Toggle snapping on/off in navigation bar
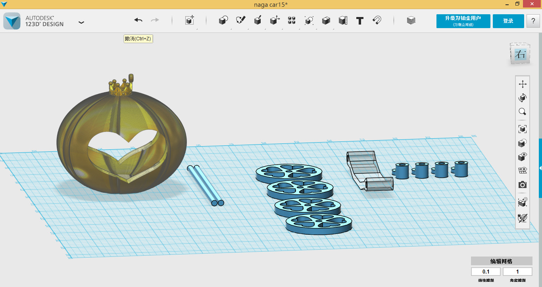The image size is (542, 287). pyautogui.click(x=523, y=217)
